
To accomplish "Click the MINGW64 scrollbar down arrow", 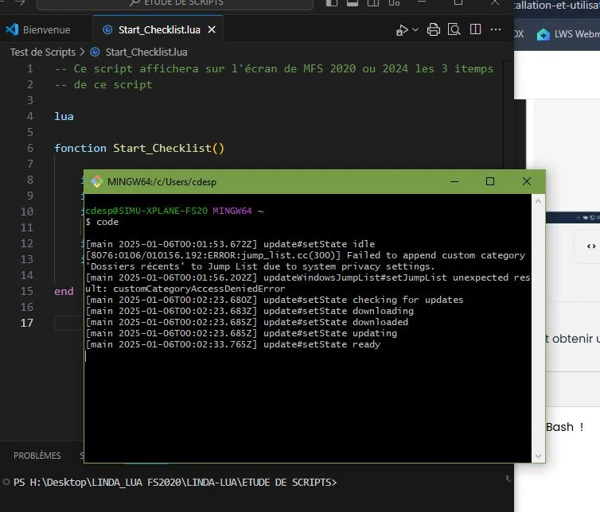I will pyautogui.click(x=539, y=456).
